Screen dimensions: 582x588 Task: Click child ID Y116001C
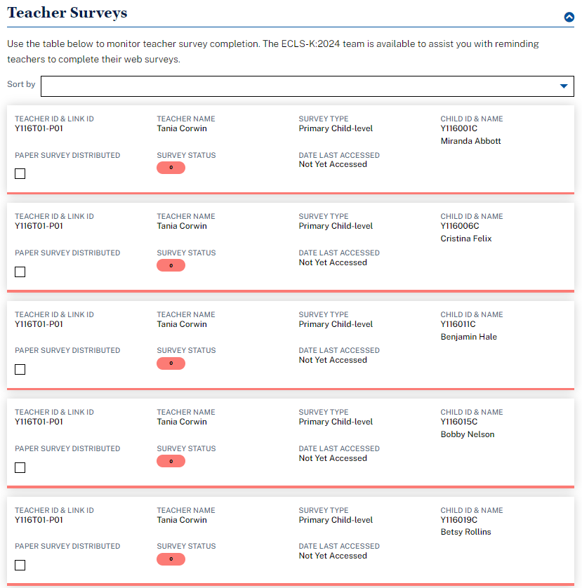(x=459, y=128)
